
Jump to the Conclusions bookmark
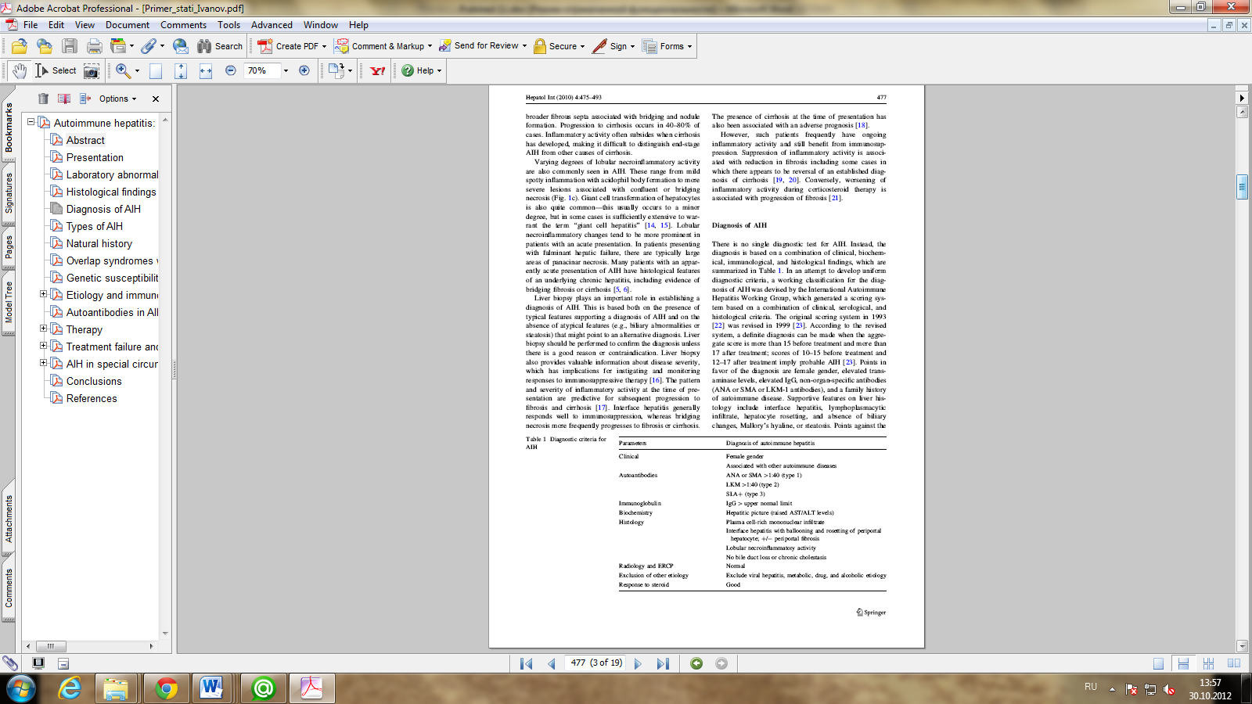click(94, 381)
